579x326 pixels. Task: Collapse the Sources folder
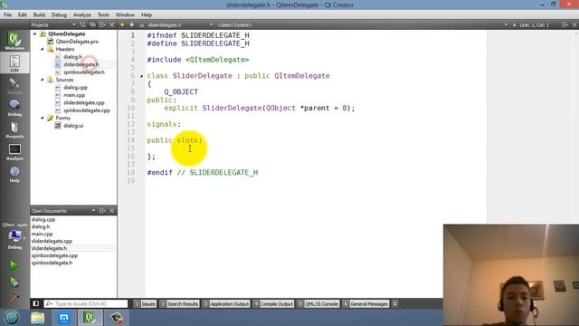click(43, 80)
